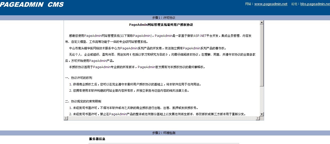Click the paragraph starting with 感谢您使用PageAdmin
This screenshot has height=144, width=330.
point(160,36)
